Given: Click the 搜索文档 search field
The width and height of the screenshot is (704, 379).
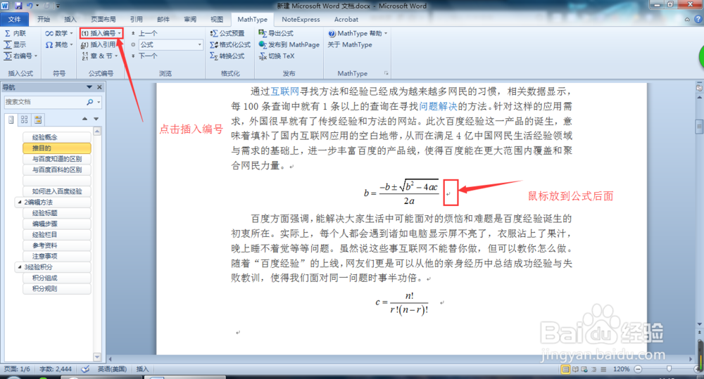Looking at the screenshot, I should 44,102.
